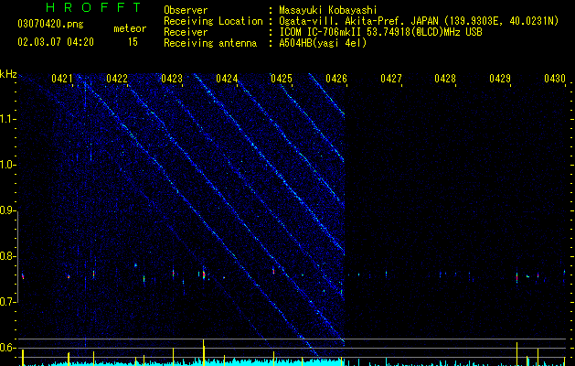This screenshot has height=366, width=575.
Task: Click the 0423 time marker
Action: [172, 78]
